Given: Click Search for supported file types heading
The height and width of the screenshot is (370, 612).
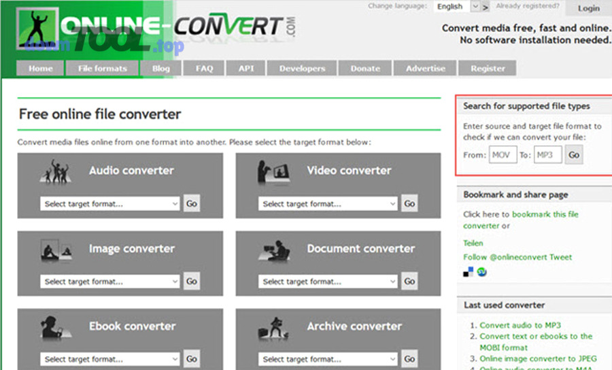Looking at the screenshot, I should coord(526,106).
